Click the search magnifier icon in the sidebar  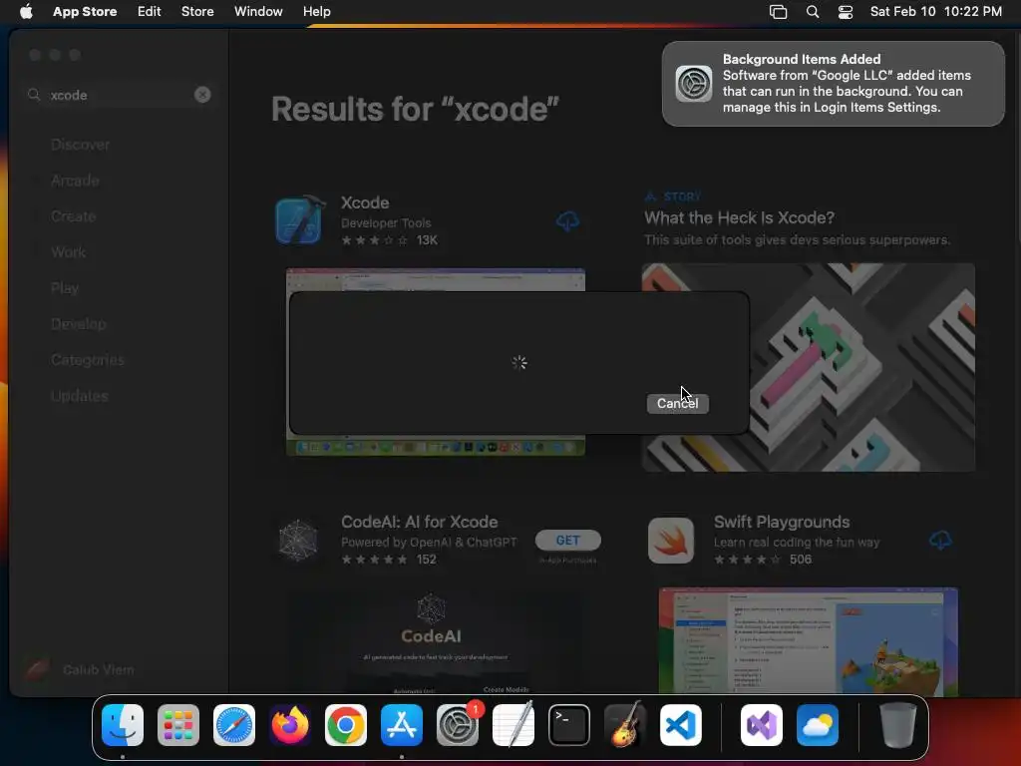pyautogui.click(x=34, y=95)
